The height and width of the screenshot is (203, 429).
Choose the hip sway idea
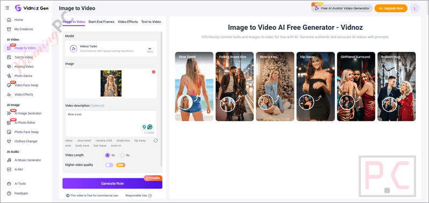(x=140, y=140)
